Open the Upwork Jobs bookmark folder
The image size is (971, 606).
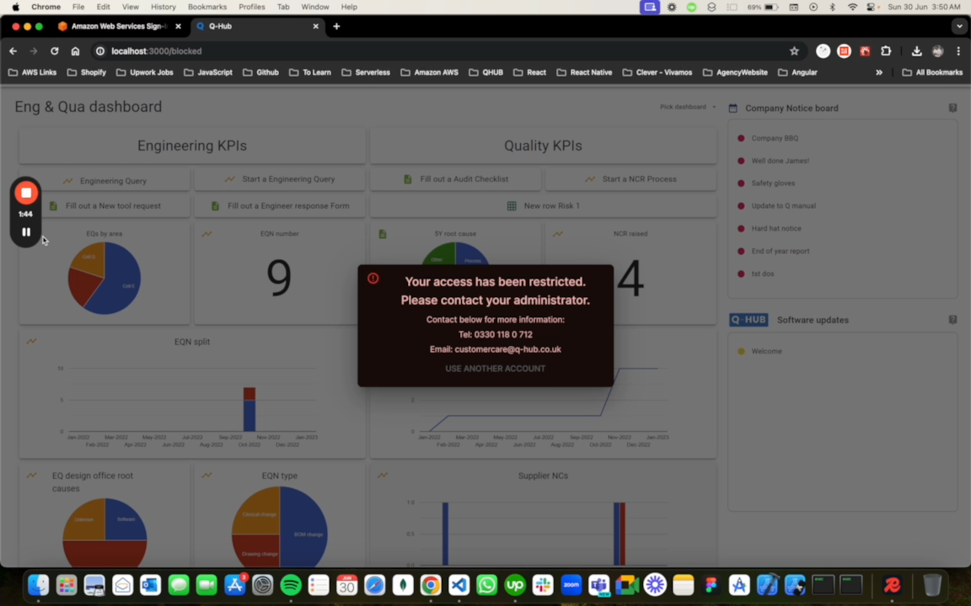pyautogui.click(x=145, y=72)
